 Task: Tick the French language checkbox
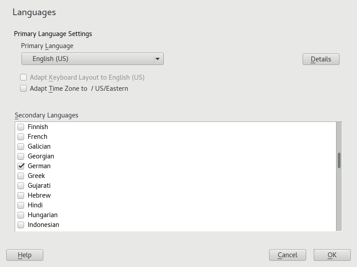21,137
